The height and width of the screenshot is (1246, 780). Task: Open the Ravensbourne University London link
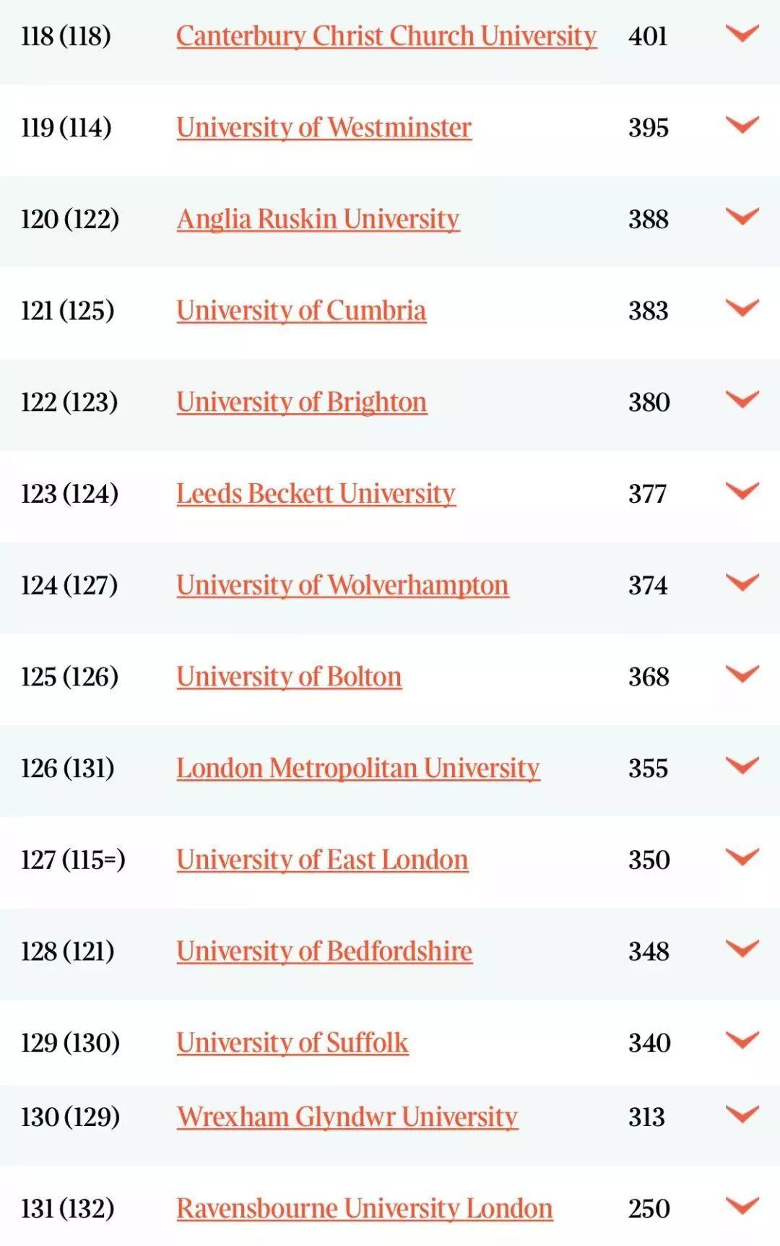364,1208
